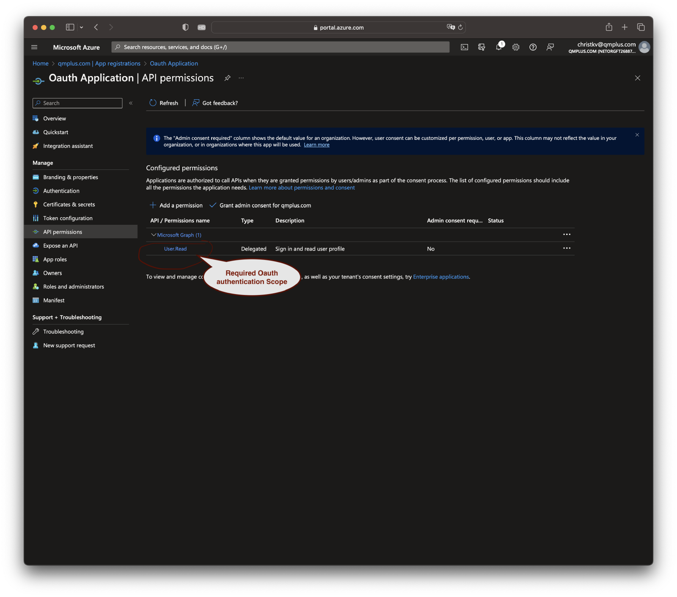The height and width of the screenshot is (597, 677).
Task: Click the feedback icon in top bar
Action: [550, 47]
